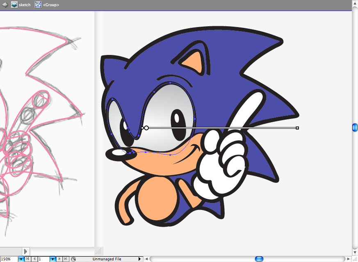The width and height of the screenshot is (358, 262).
Task: Click the horizontal scrollbar right arrow
Action: [x=348, y=259]
